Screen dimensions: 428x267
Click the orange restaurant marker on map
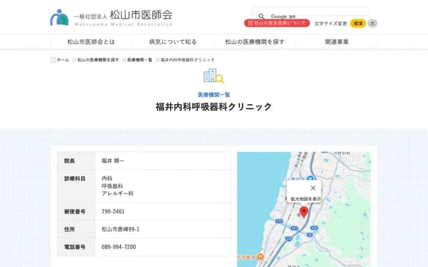(260, 256)
